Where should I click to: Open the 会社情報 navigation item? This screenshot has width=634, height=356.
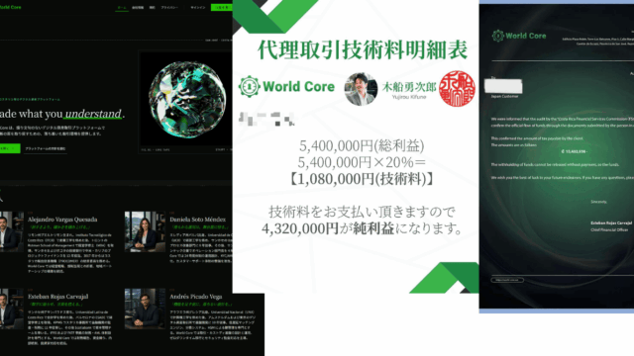(x=138, y=8)
